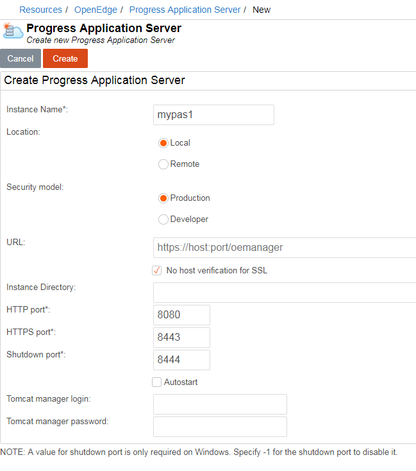This screenshot has width=416, height=471.
Task: Choose the Developer security model
Action: tap(163, 219)
